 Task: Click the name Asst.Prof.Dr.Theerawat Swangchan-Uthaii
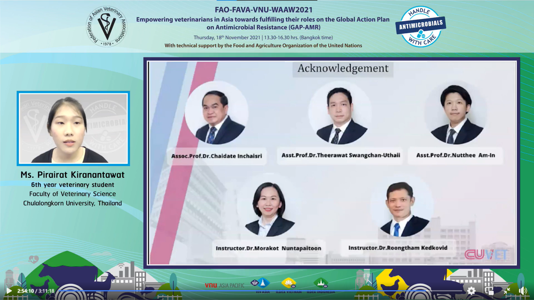click(x=341, y=155)
